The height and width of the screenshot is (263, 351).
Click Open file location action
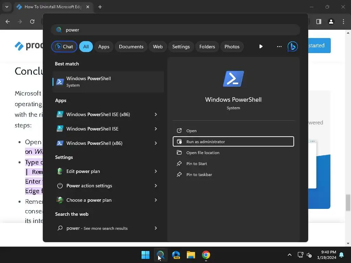point(233,152)
